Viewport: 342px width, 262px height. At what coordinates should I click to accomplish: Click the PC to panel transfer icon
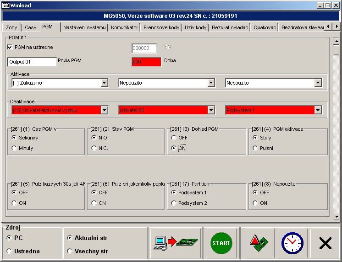coord(175,243)
